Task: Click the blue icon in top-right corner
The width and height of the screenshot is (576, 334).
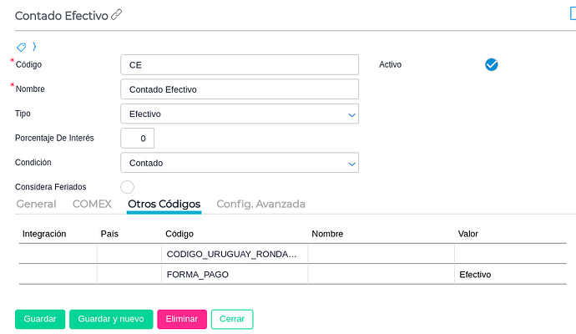Action: [x=572, y=13]
